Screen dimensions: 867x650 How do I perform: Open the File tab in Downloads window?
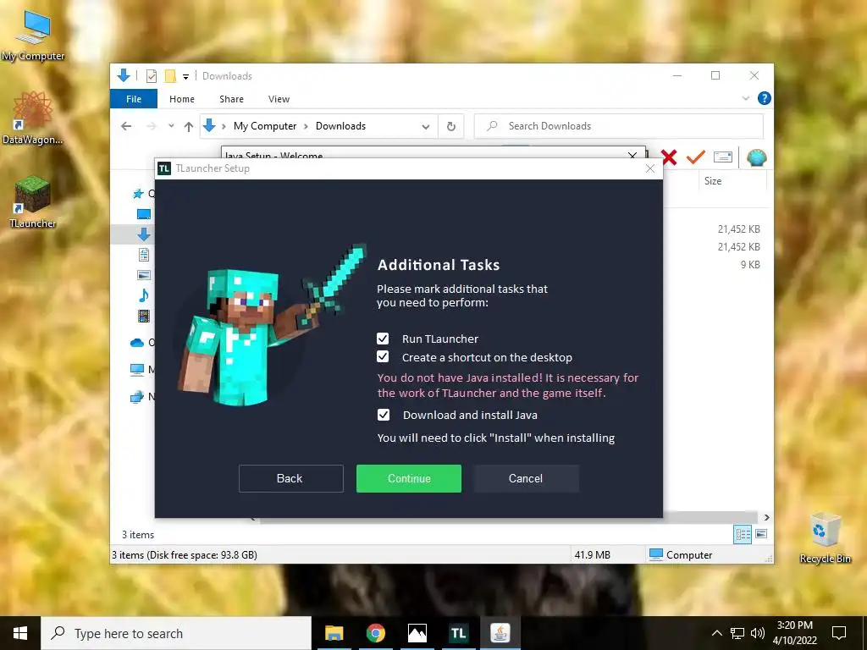pyautogui.click(x=134, y=99)
